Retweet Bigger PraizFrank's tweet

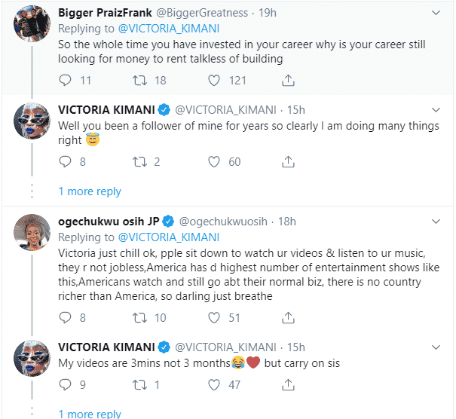click(x=139, y=80)
